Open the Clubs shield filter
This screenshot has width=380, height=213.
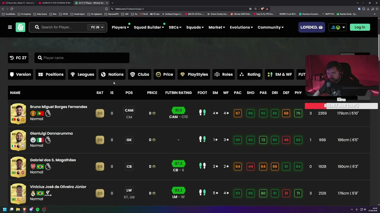click(140, 74)
